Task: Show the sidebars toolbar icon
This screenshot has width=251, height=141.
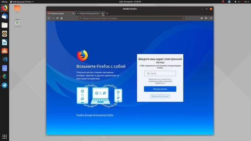Action: pyautogui.click(x=206, y=18)
